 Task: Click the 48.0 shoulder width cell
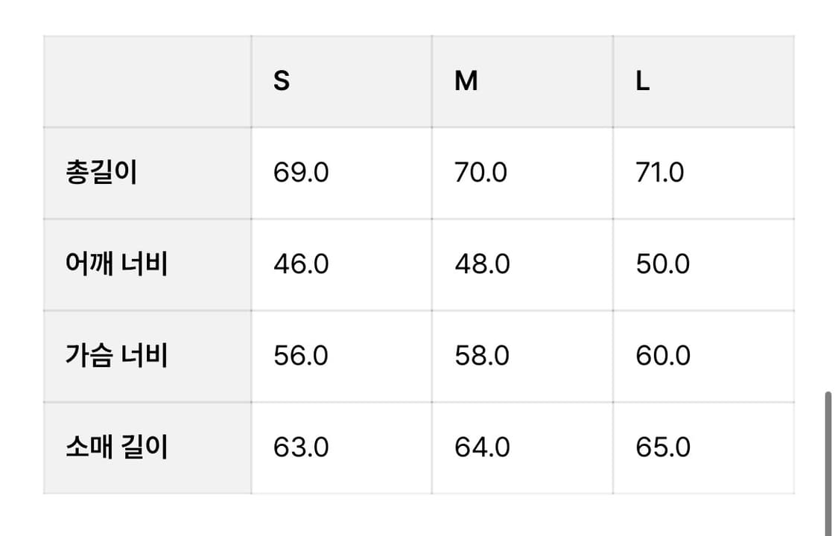click(482, 264)
